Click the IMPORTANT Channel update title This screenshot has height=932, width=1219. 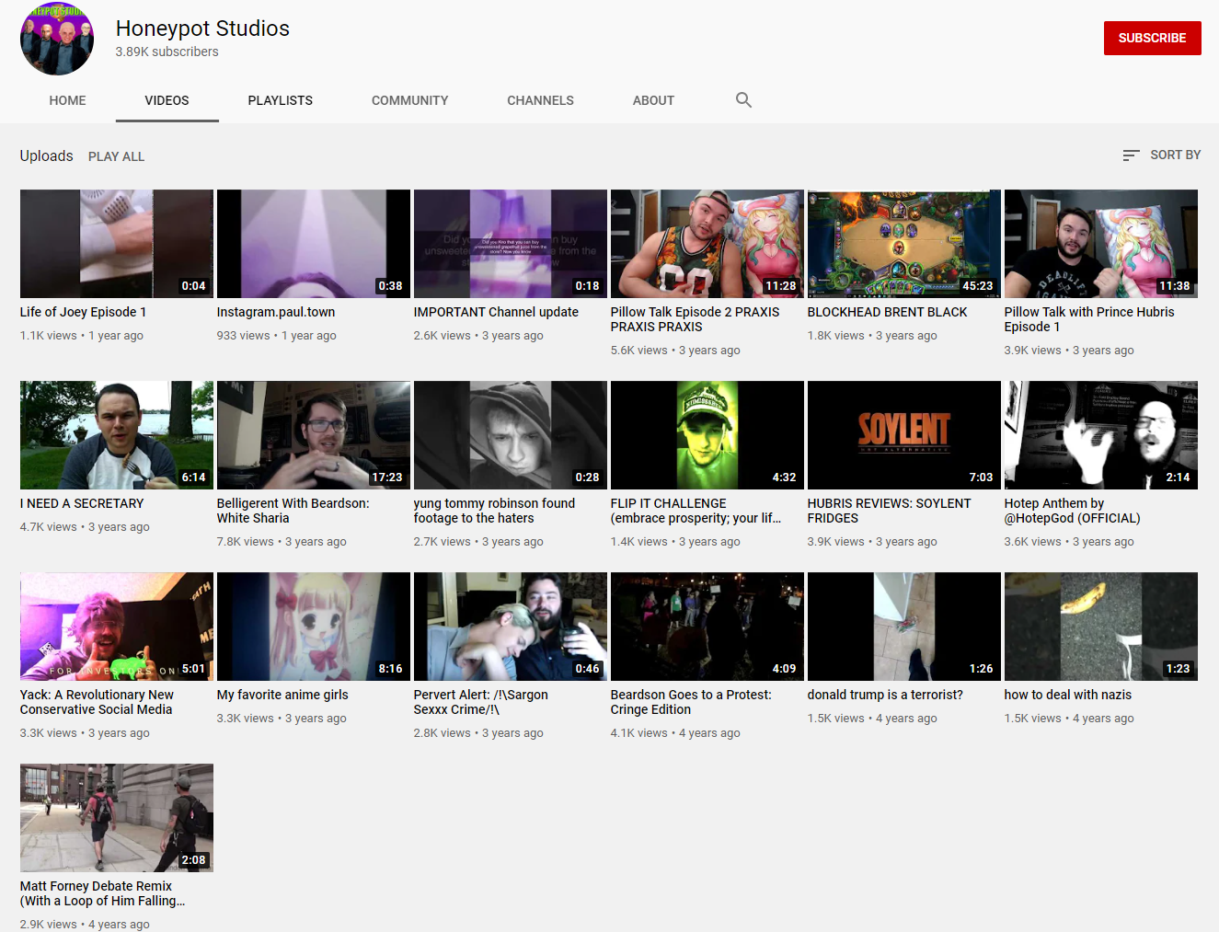496,312
